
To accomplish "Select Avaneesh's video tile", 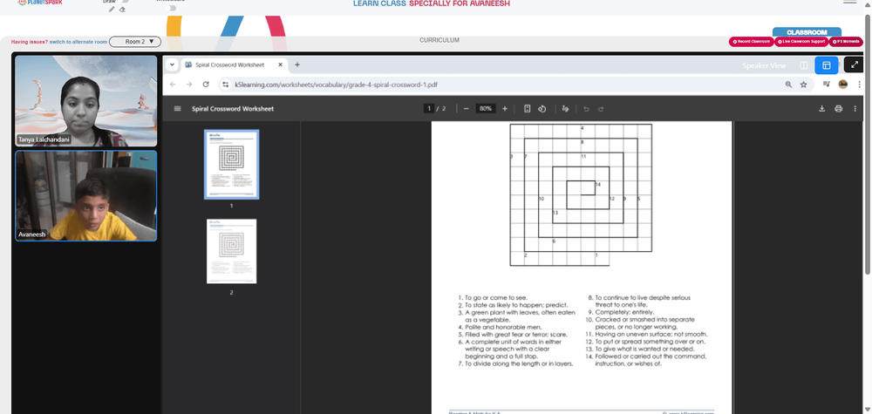I will pyautogui.click(x=86, y=196).
